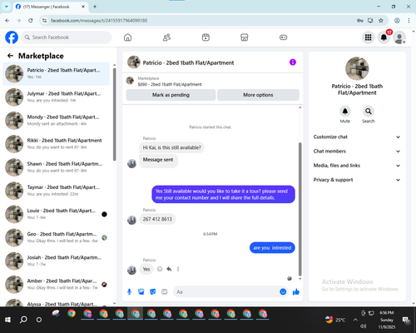
Task: Reply to the 'Yes' message arrow icon
Action: 169,269
